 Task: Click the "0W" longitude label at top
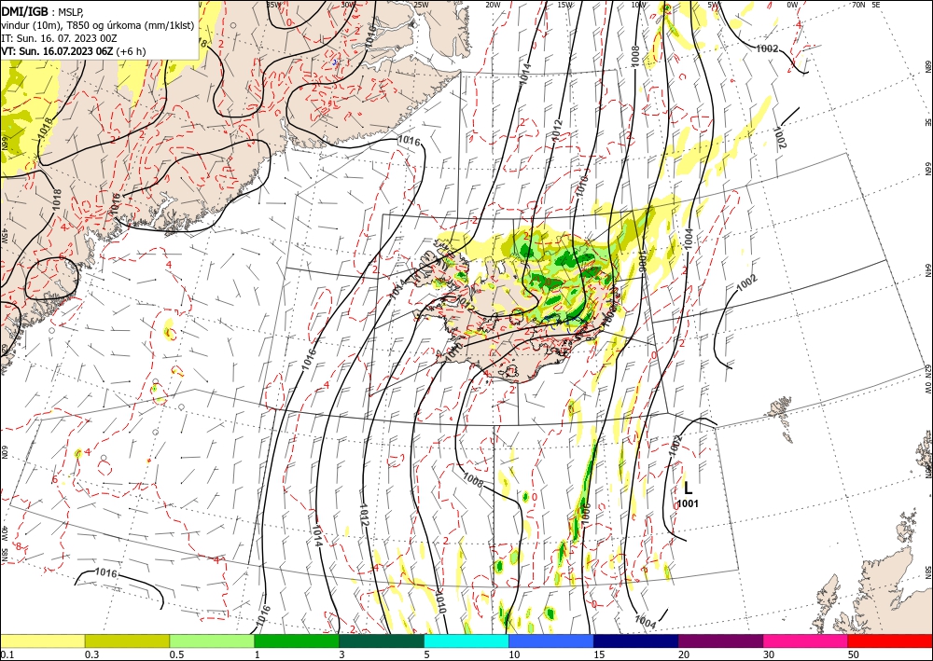pyautogui.click(x=792, y=6)
